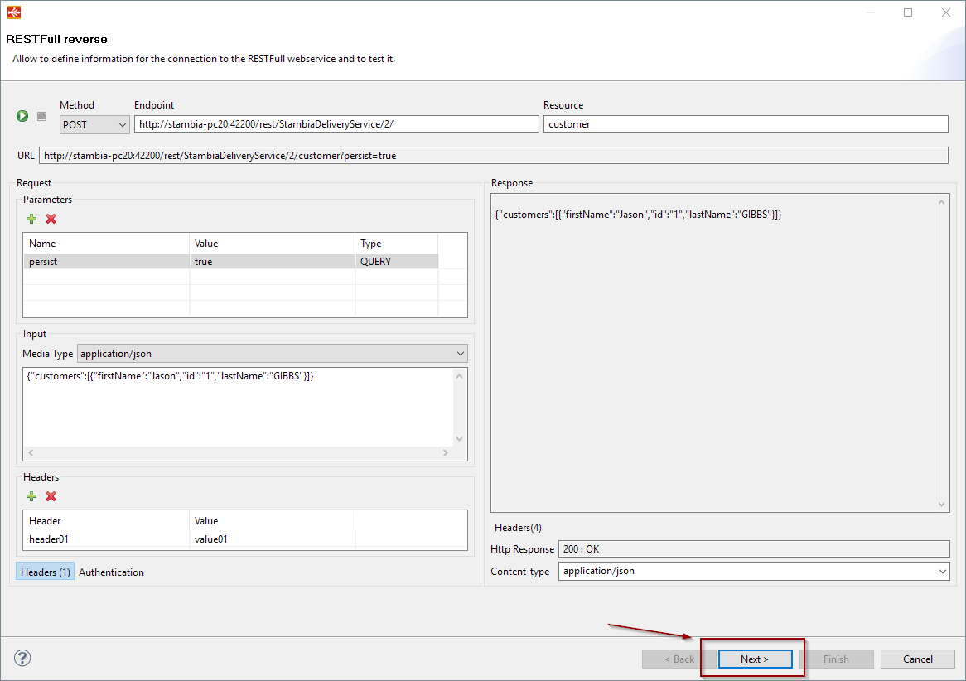Open the Content-type dropdown in Response
Screen dimensions: 966x681
(x=753, y=571)
